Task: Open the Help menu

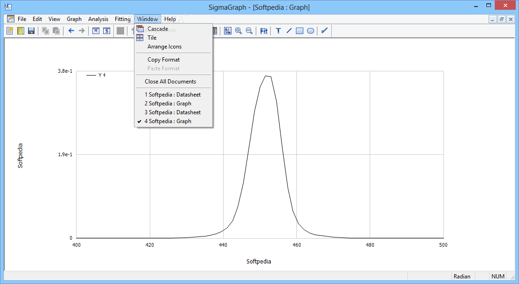Action: point(170,19)
